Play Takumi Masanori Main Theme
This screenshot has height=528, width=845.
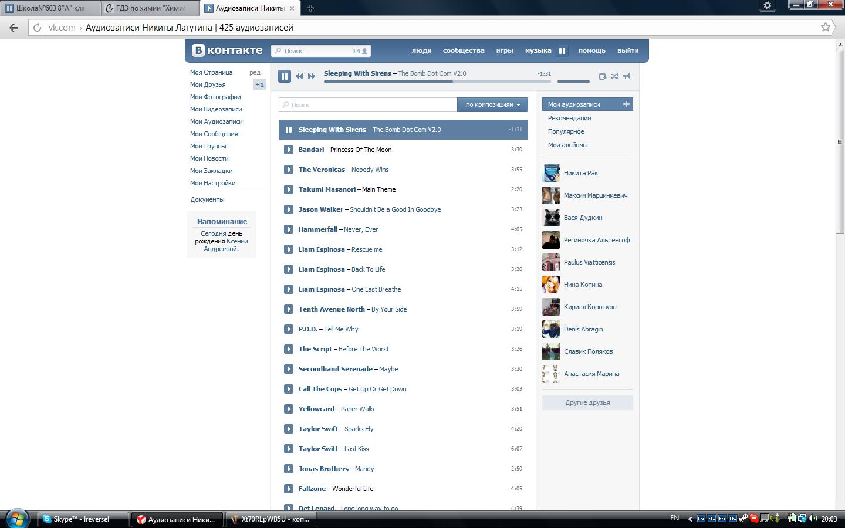click(289, 189)
